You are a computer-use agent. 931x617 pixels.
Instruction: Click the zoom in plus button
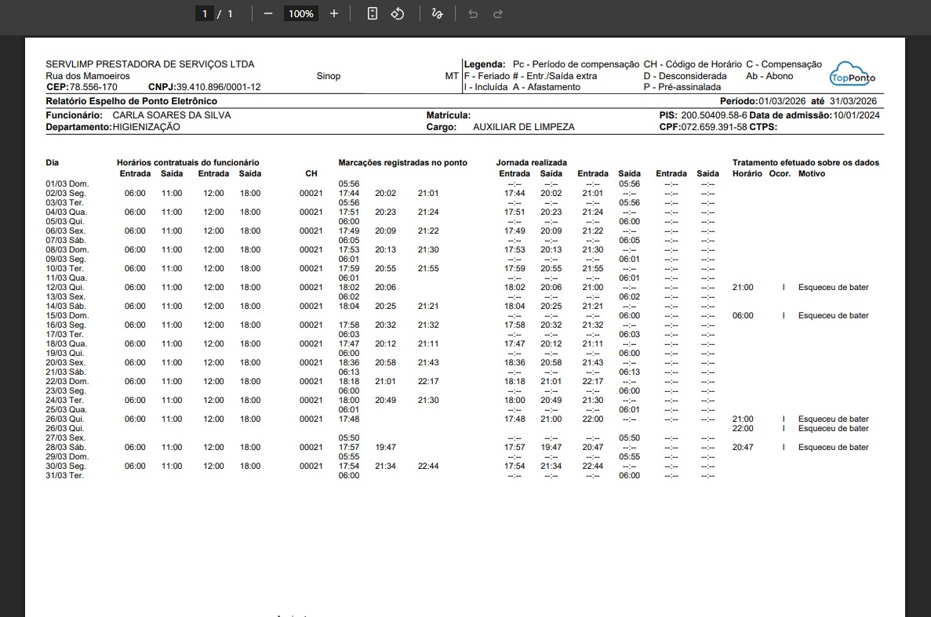tap(334, 13)
